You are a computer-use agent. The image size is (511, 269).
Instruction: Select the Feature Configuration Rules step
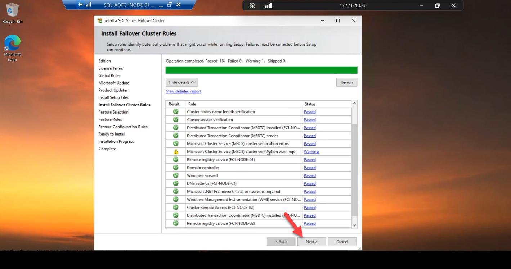123,127
